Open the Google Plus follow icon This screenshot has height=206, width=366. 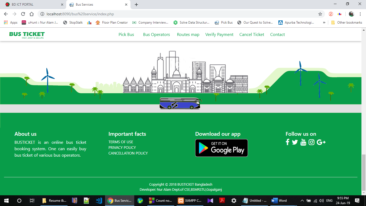(321, 142)
